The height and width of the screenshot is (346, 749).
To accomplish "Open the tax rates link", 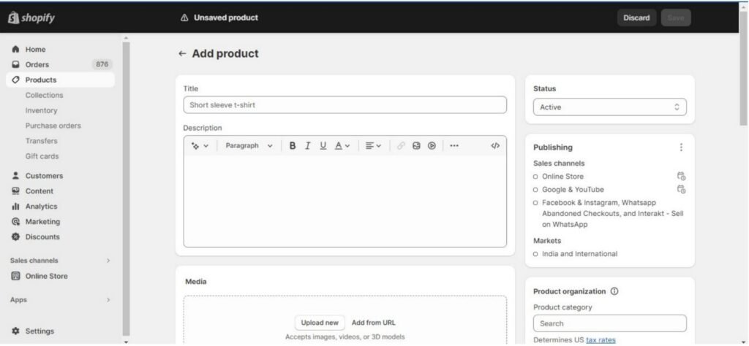I will click(601, 340).
